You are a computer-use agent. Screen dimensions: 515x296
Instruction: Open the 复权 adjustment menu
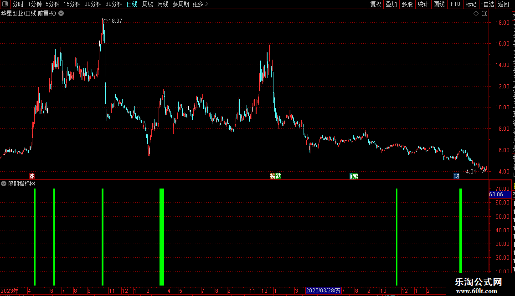376,4
